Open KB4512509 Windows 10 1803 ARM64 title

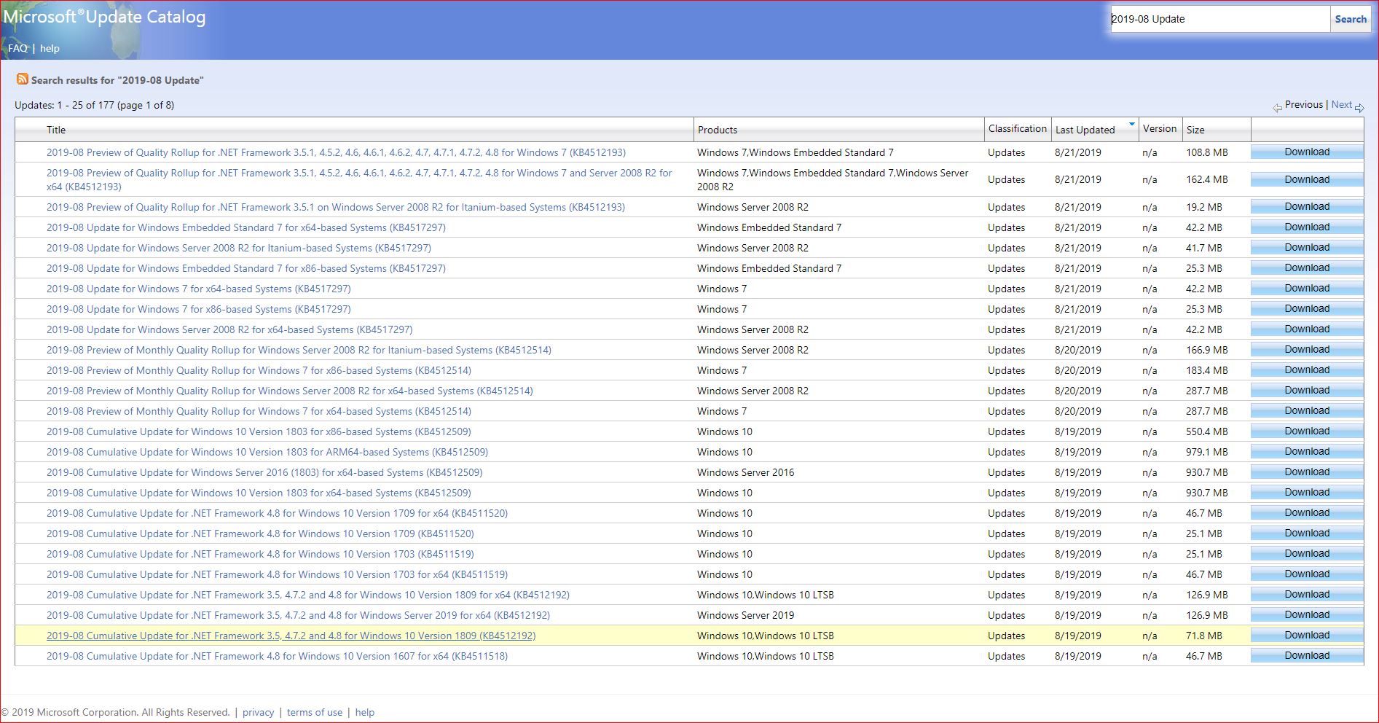[x=267, y=452]
